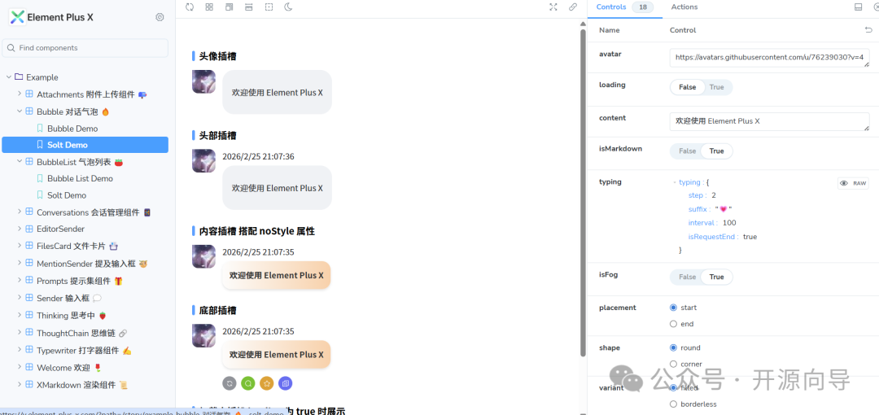Switch to the Actions tab

click(684, 7)
